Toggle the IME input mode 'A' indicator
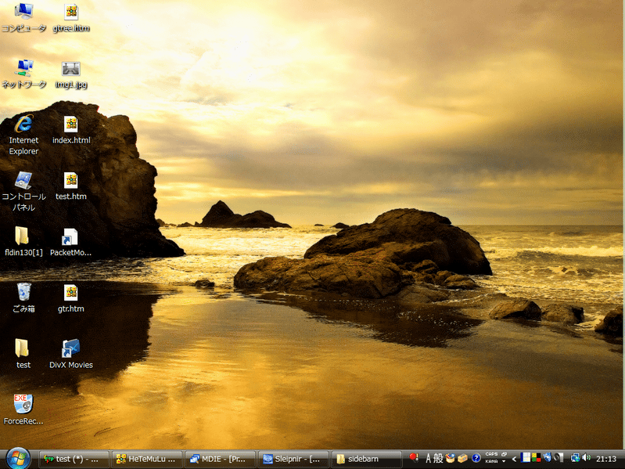625x469 pixels. click(429, 458)
